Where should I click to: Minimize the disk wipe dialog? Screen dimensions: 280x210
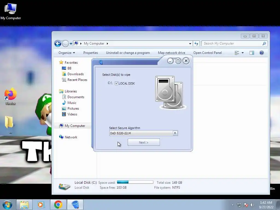coord(170,61)
